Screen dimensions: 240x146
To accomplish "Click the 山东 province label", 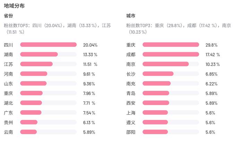I will (8, 83).
